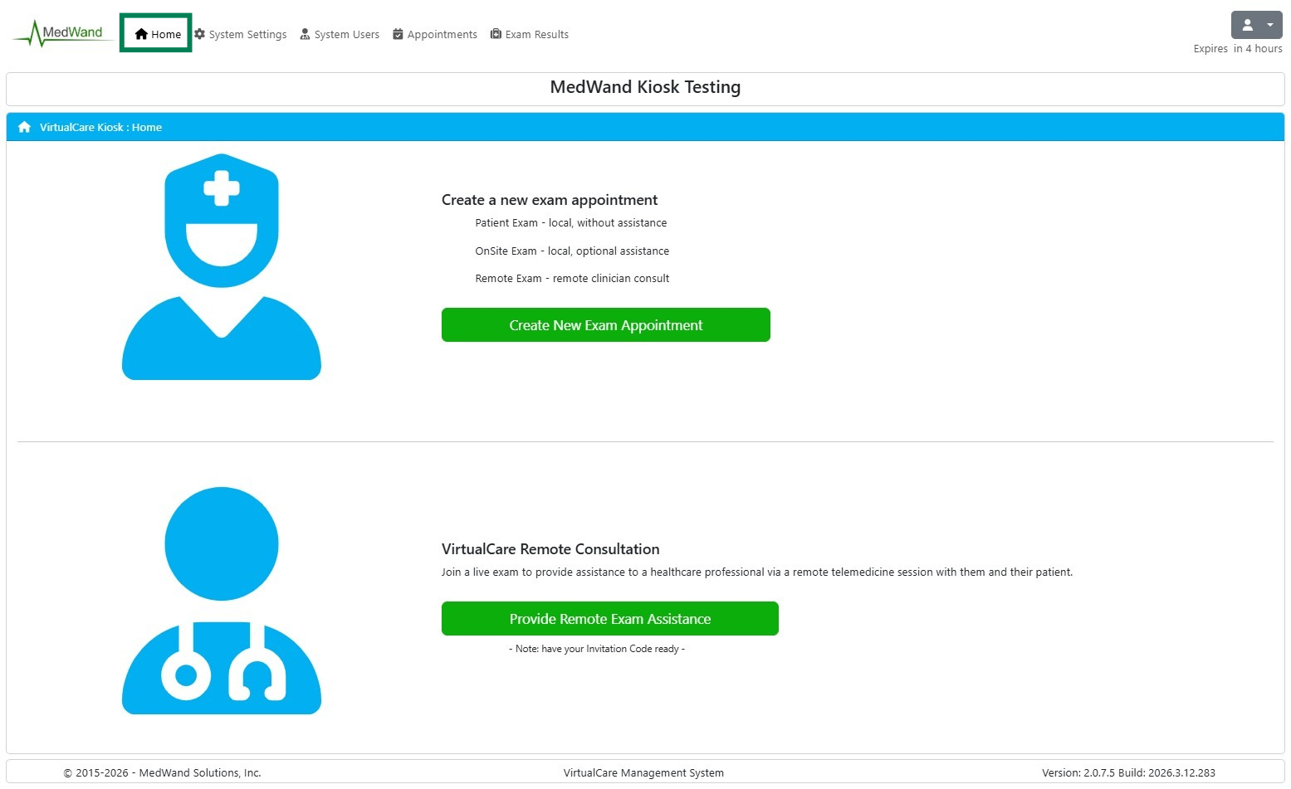
Task: Click the Exam Results medical kit icon
Action: pyautogui.click(x=496, y=34)
